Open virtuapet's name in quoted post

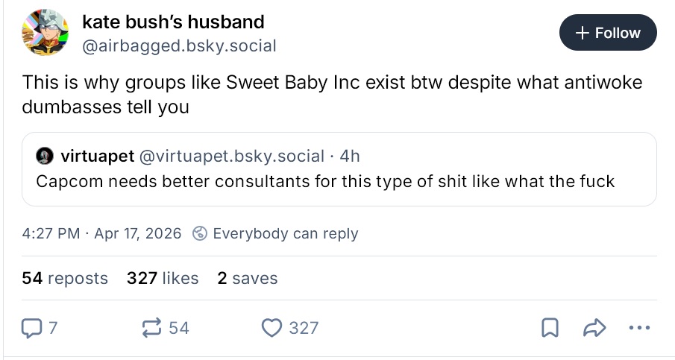point(97,157)
